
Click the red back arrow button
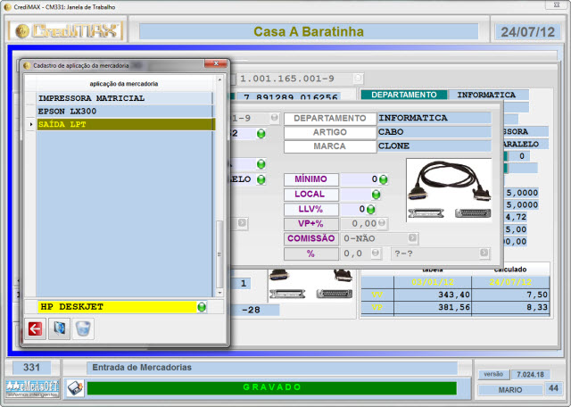click(35, 329)
